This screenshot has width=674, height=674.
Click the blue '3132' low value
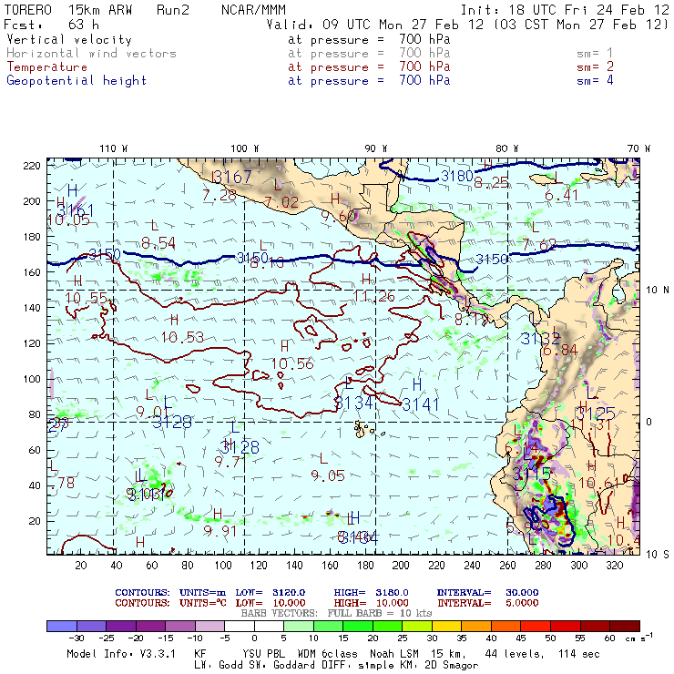coord(540,339)
